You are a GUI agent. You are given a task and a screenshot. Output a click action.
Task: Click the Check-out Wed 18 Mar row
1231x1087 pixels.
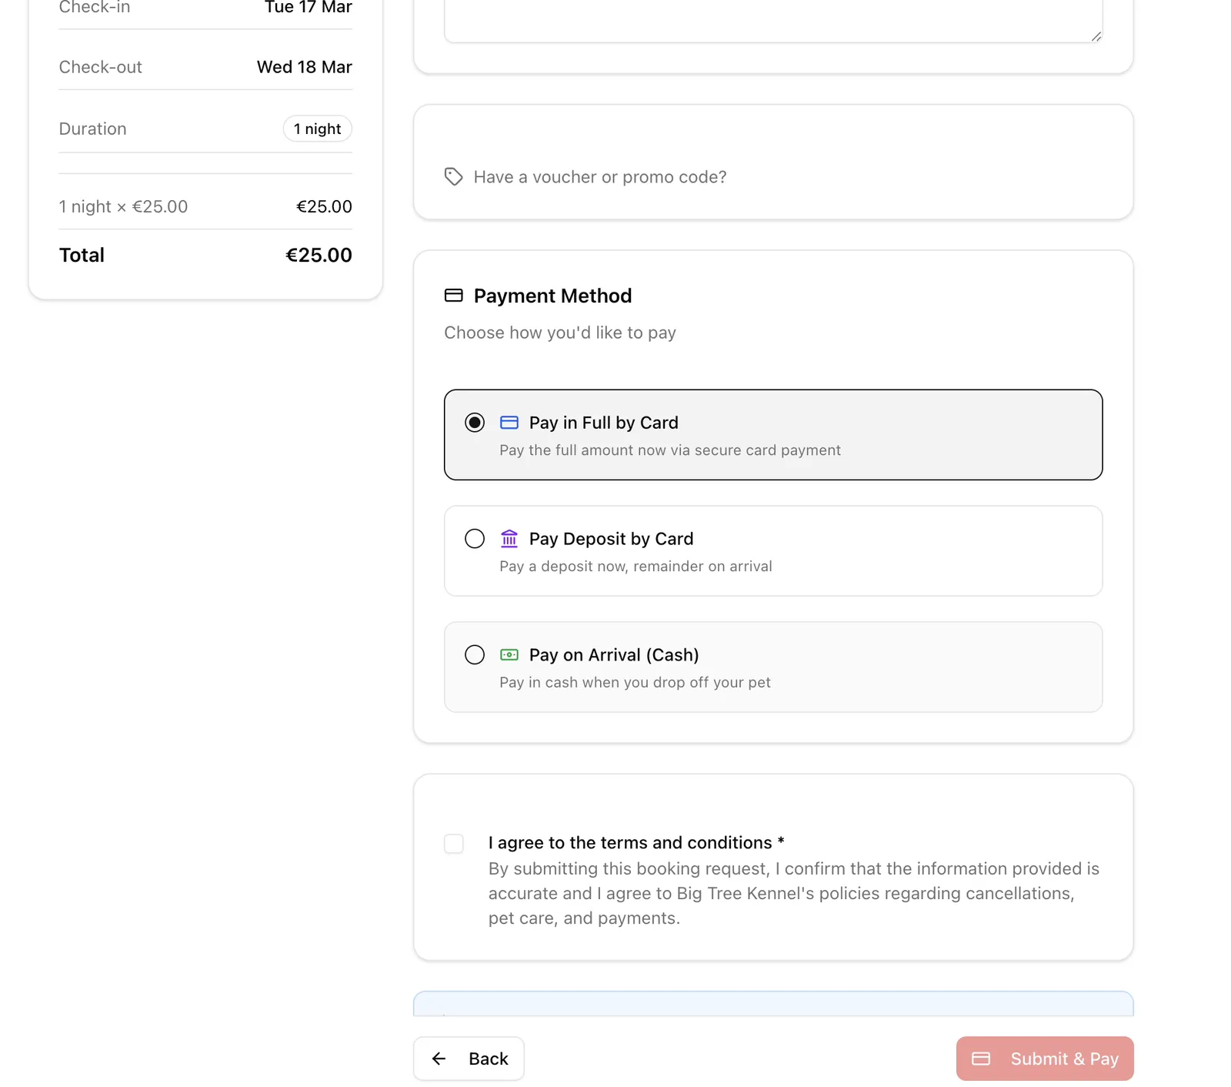pos(205,67)
